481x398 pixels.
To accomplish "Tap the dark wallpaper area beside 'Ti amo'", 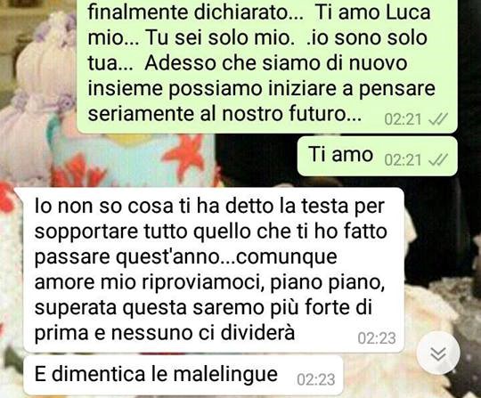I will pyautogui.click(x=255, y=157).
